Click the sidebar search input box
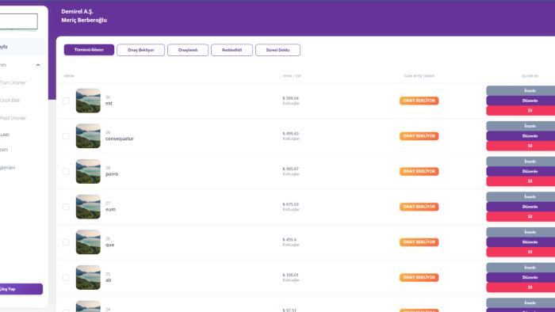The image size is (555, 312). pos(19,21)
